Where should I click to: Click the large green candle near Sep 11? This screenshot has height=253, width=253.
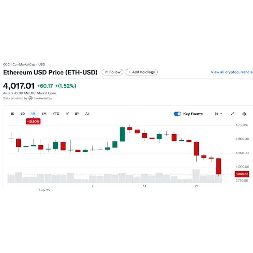pos(122,134)
